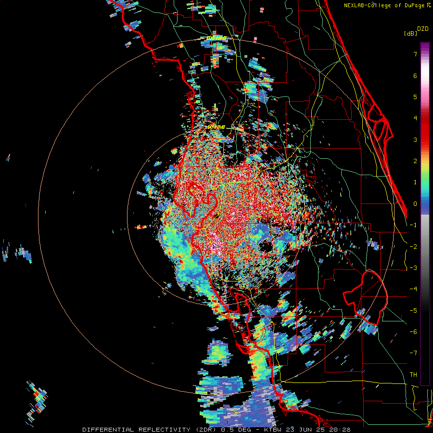This screenshot has height=433, width=433.
Task: Select the -3 value on color scale
Action: pos(413,268)
